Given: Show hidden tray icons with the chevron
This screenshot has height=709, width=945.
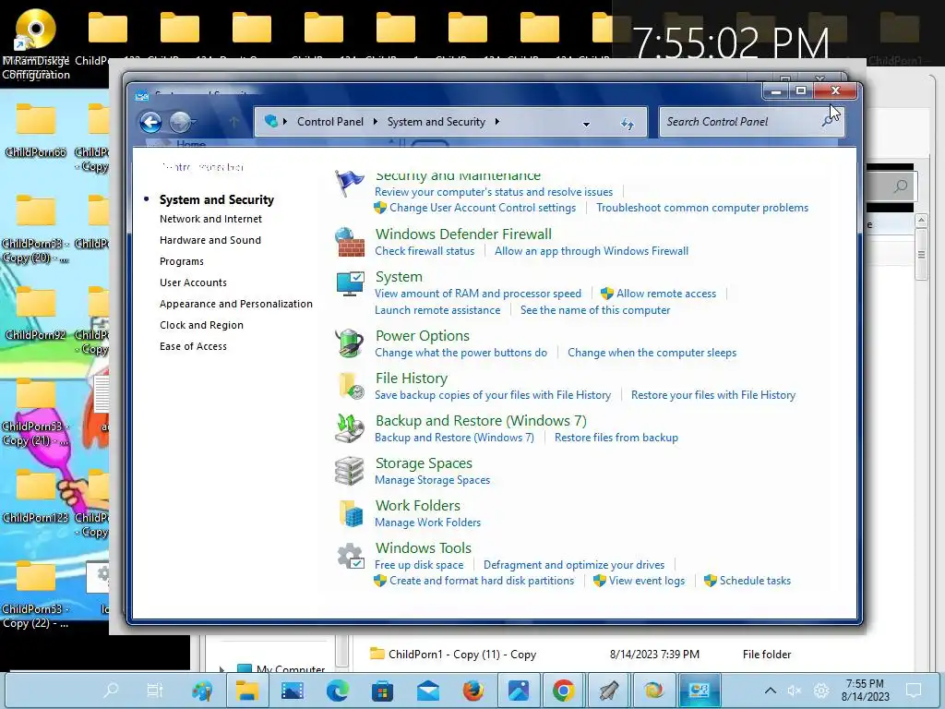Looking at the screenshot, I should (x=771, y=691).
